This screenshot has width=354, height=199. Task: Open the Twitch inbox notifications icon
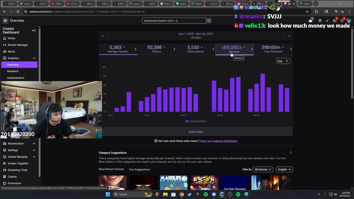pyautogui.click(x=335, y=21)
